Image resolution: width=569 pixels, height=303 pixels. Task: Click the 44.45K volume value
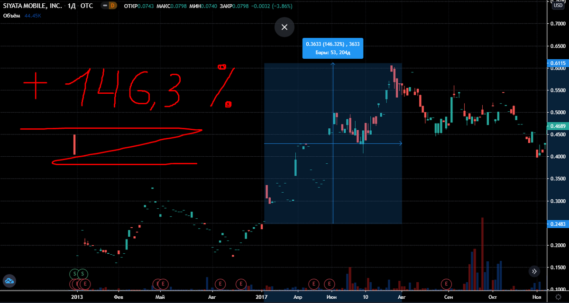coord(33,16)
